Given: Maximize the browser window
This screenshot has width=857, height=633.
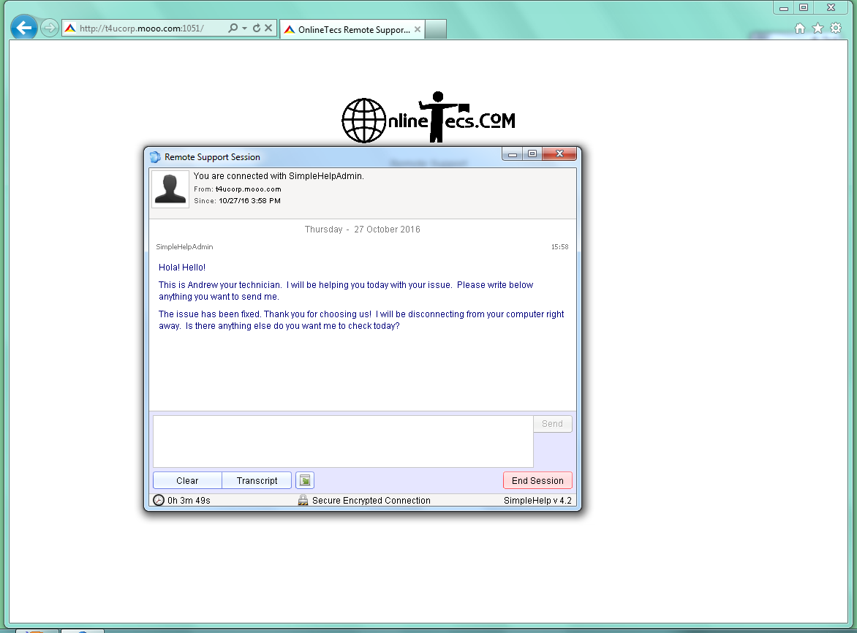Looking at the screenshot, I should click(x=804, y=7).
